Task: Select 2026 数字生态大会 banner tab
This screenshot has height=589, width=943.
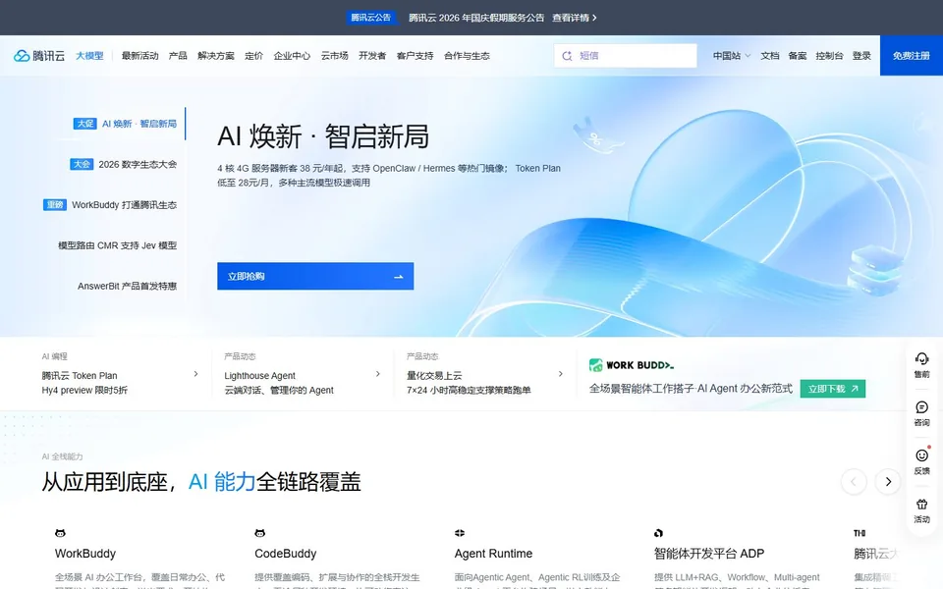Action: [124, 164]
